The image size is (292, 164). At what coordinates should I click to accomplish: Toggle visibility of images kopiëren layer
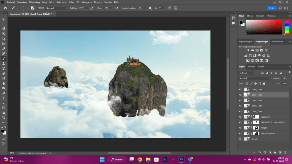[x=240, y=133]
